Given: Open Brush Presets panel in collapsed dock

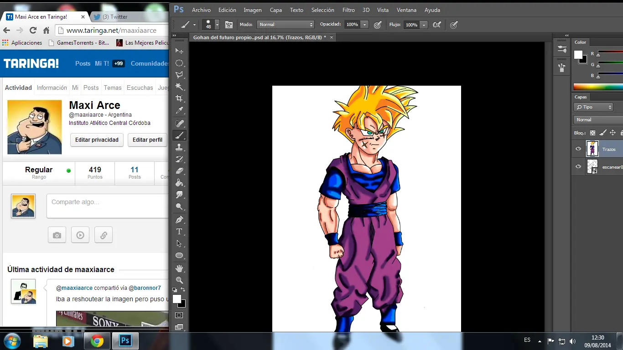Looking at the screenshot, I should tap(561, 50).
